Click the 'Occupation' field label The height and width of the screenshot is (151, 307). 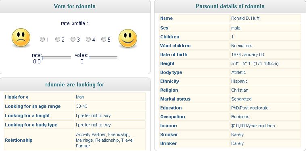(x=173, y=117)
